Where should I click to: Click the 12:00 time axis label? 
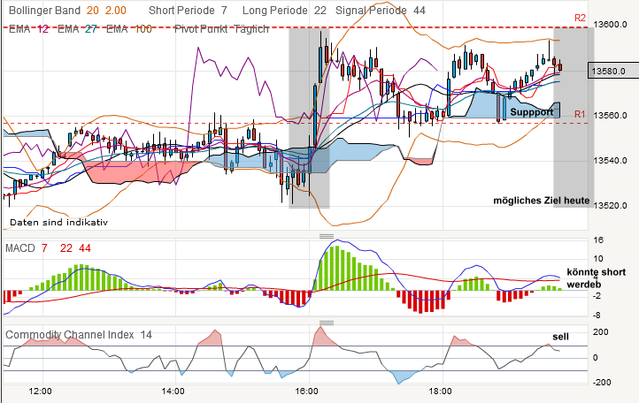pos(40,392)
